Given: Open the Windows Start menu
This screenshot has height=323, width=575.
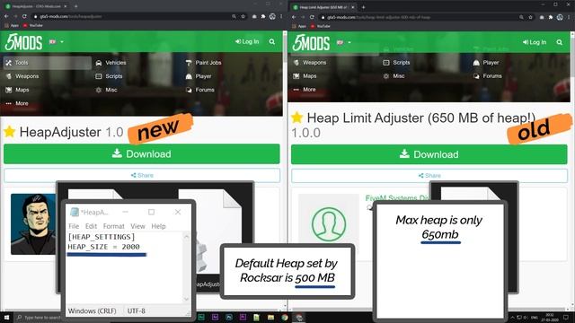Looking at the screenshot, I should 6,318.
